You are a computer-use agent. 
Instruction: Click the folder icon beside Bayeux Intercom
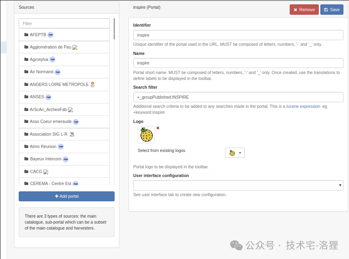[26, 159]
